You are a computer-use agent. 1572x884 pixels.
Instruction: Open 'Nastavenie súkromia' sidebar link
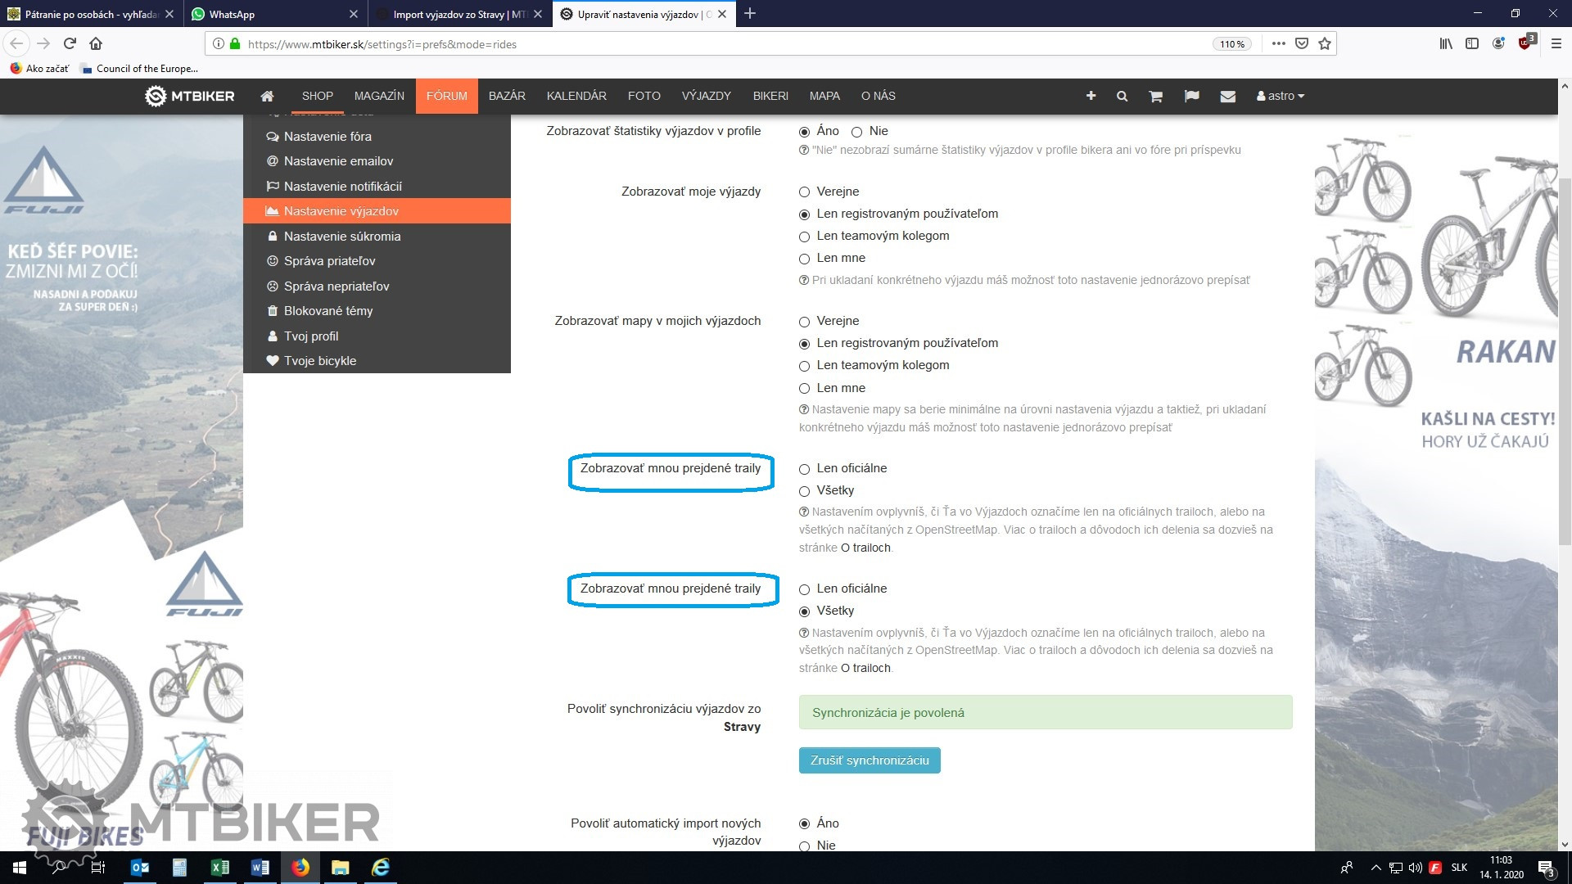[x=341, y=237]
